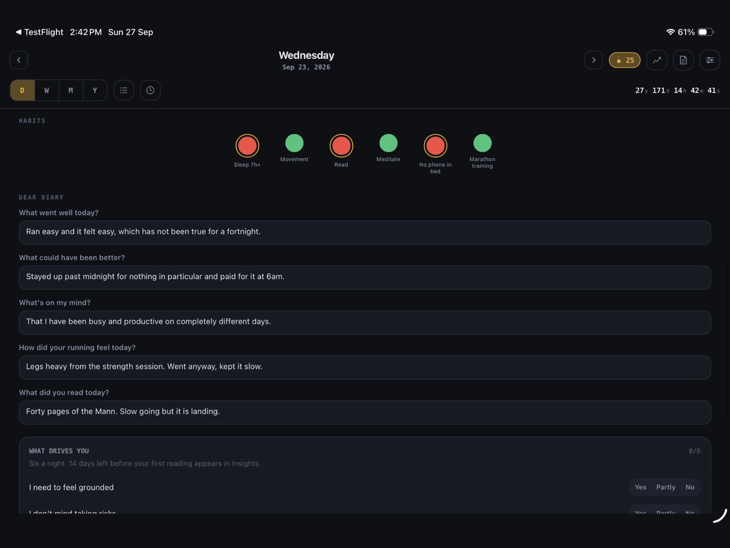Toggle the No phone in bed habit
The width and height of the screenshot is (730, 548).
pyautogui.click(x=435, y=145)
